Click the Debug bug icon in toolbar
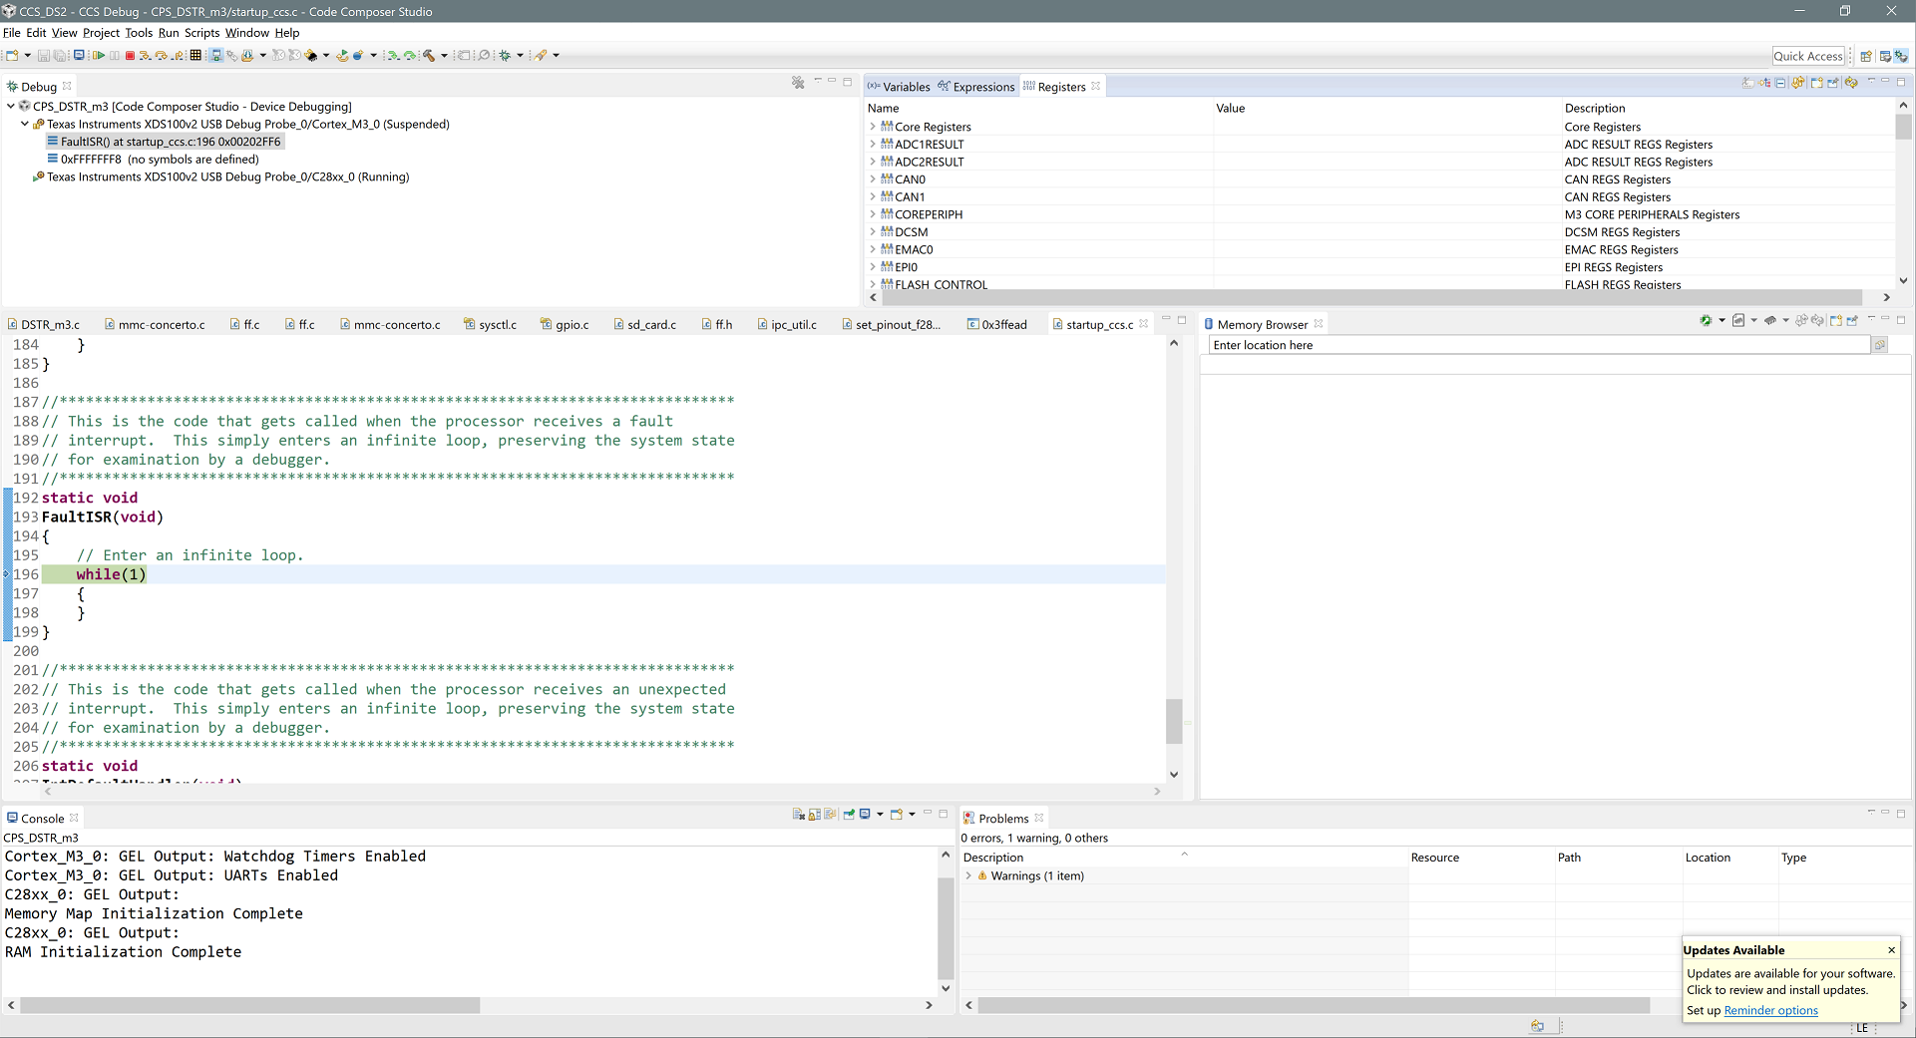Image resolution: width=1916 pixels, height=1038 pixels. tap(505, 56)
